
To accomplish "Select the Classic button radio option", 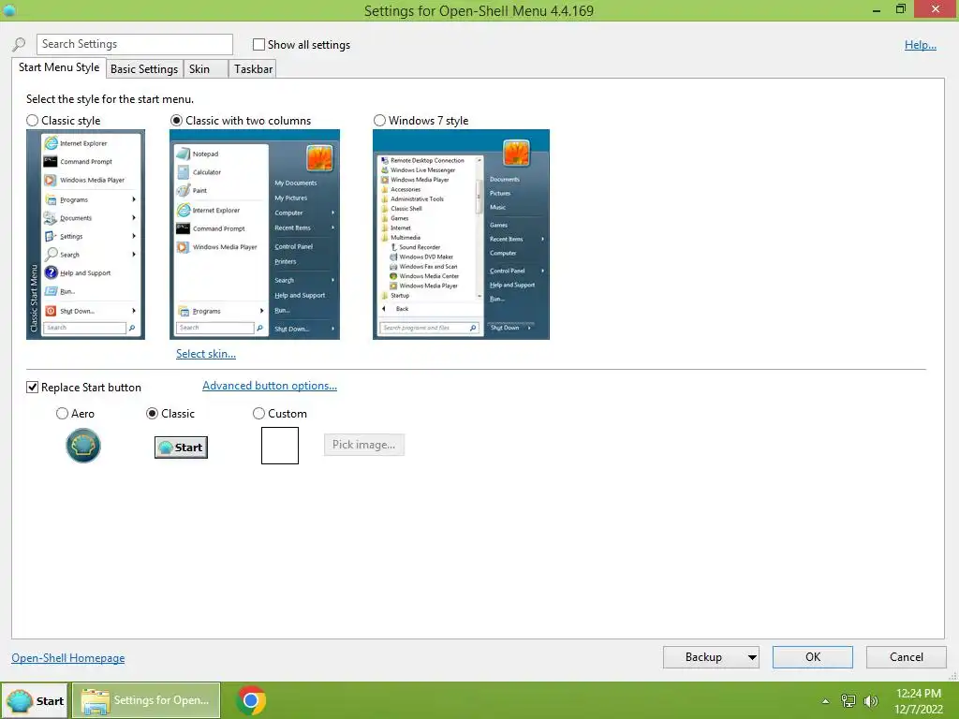I will coord(152,413).
